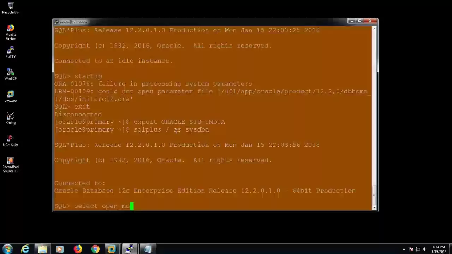Click the Windows Start button
Image resolution: width=452 pixels, height=254 pixels.
coord(8,249)
